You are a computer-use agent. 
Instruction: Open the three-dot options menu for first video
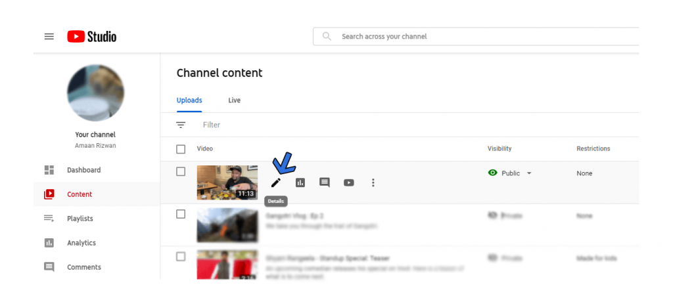[373, 183]
